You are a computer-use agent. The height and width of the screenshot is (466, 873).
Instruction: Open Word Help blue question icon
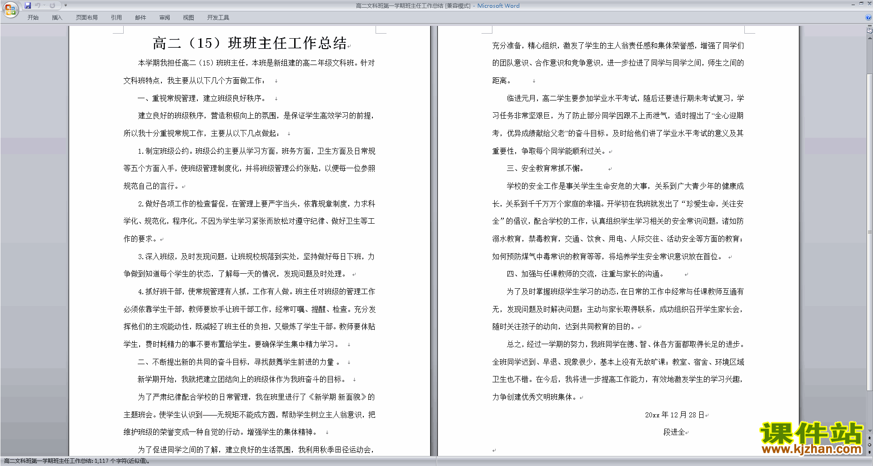pos(868,17)
